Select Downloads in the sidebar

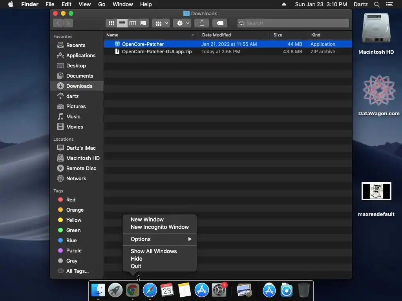[77, 86]
